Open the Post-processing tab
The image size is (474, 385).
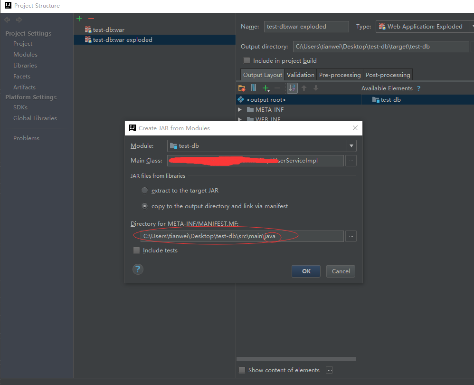tap(388, 75)
